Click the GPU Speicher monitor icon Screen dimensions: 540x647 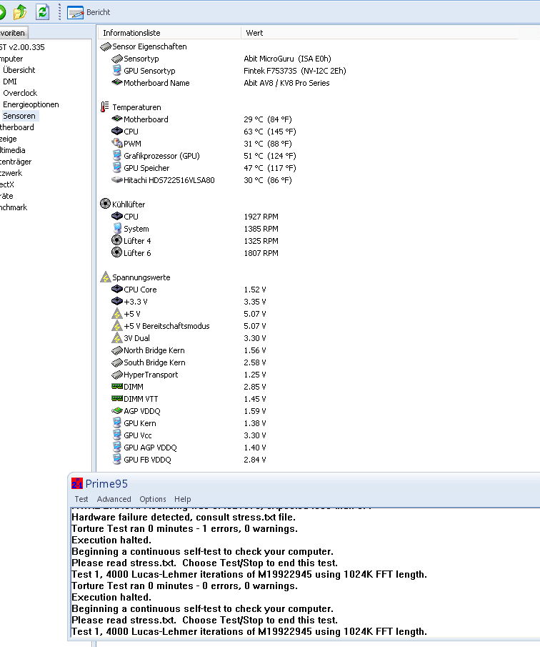117,167
